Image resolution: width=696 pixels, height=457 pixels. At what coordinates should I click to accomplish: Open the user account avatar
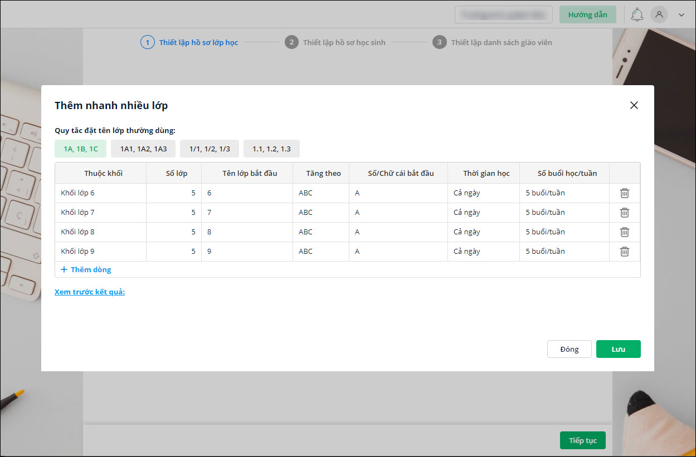tap(659, 14)
